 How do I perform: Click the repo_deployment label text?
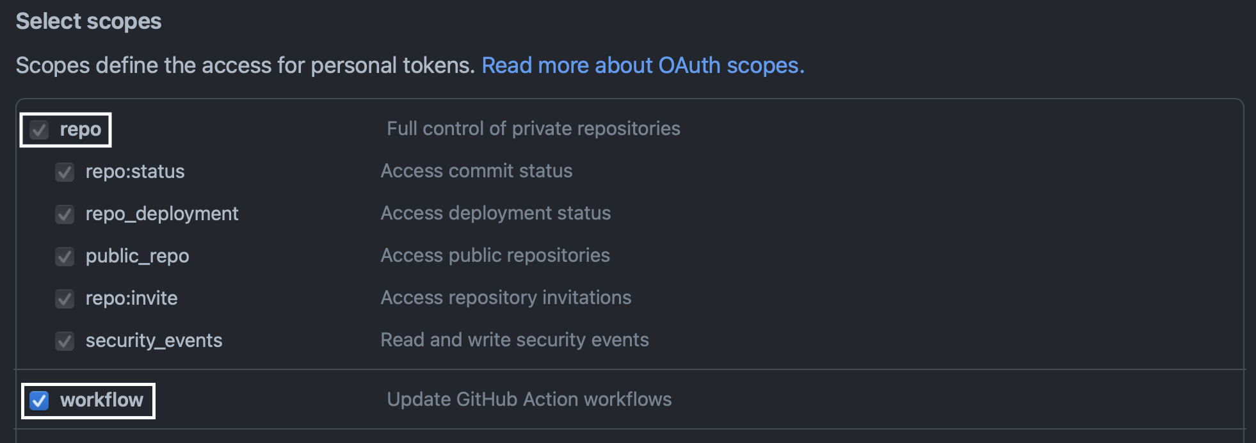click(162, 214)
